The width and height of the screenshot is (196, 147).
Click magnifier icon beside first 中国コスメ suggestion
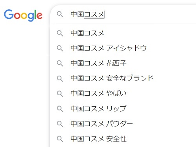point(60,33)
